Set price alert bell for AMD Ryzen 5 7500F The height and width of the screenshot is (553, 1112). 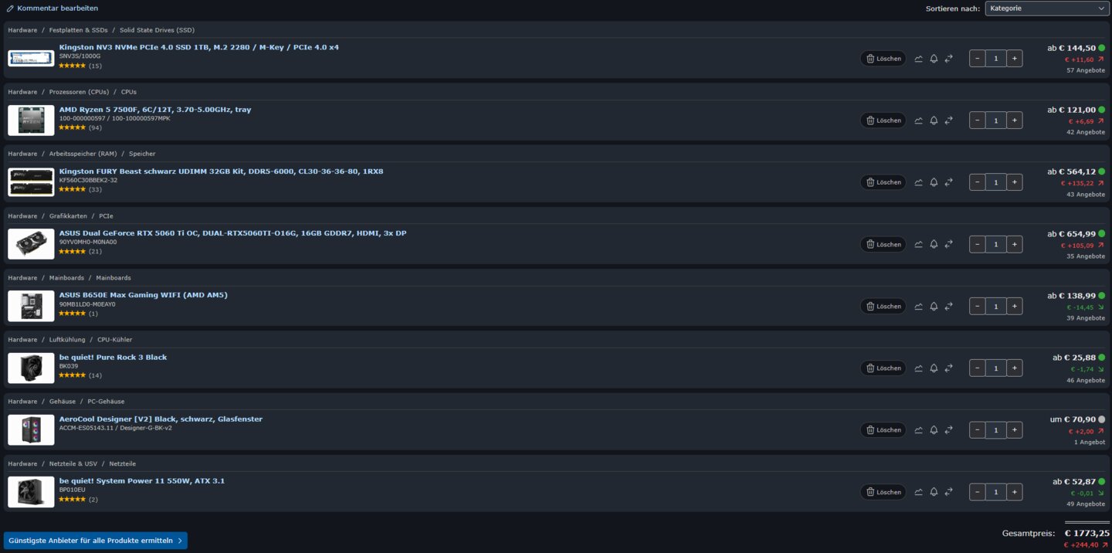point(934,120)
